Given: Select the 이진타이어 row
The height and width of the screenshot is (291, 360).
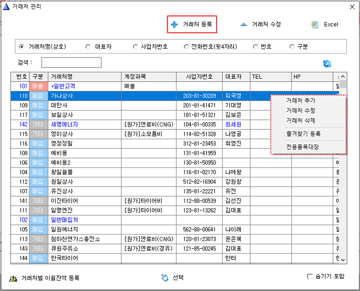Looking at the screenshot, I should coord(175,201).
